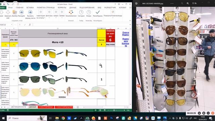Viewport: 215px width, 121px height.
Task: Switch to Photoshop in the taskbar
Action: [111, 118]
